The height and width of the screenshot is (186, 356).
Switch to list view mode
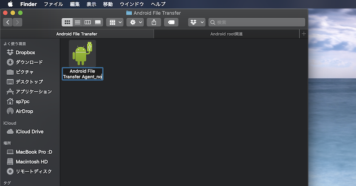coord(77,22)
